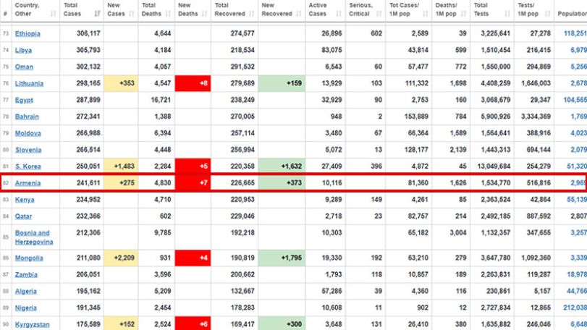
Task: Select Bahrain total tests 5,900,926
Action: (495, 117)
